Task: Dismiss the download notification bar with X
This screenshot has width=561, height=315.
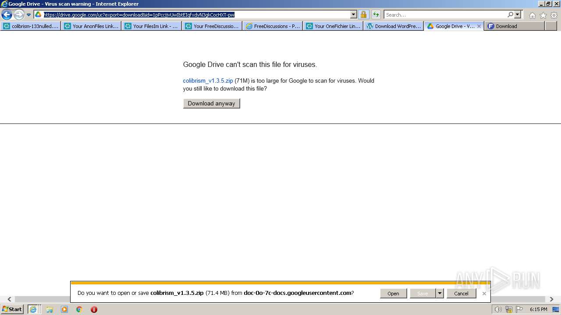Action: [x=484, y=294]
